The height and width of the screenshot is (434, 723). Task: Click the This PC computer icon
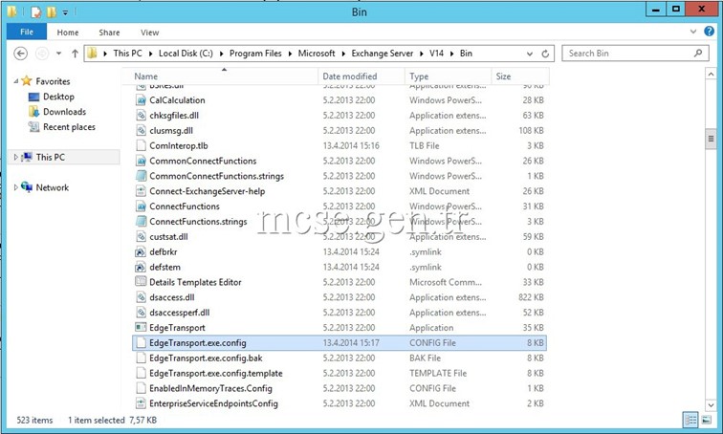pos(27,157)
